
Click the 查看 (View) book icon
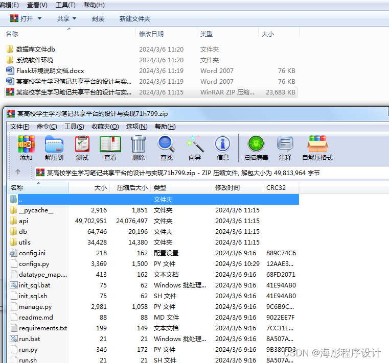click(110, 144)
